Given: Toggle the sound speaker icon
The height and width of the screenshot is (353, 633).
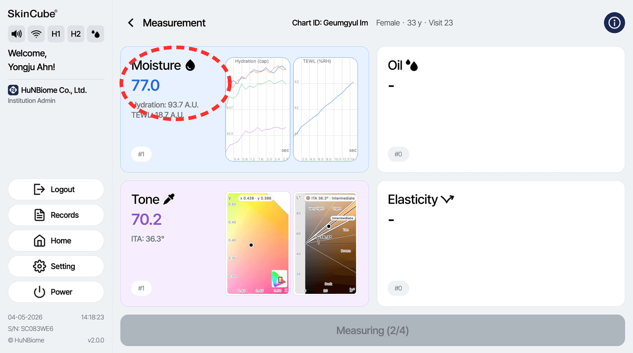Looking at the screenshot, I should coord(17,34).
